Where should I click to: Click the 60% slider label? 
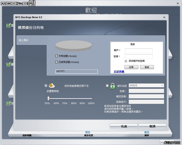click(56, 103)
